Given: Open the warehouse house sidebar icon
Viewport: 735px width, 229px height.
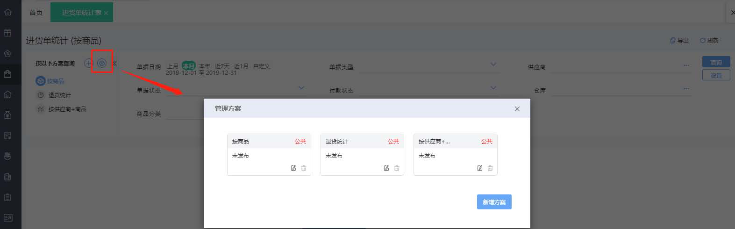Looking at the screenshot, I should (x=7, y=94).
